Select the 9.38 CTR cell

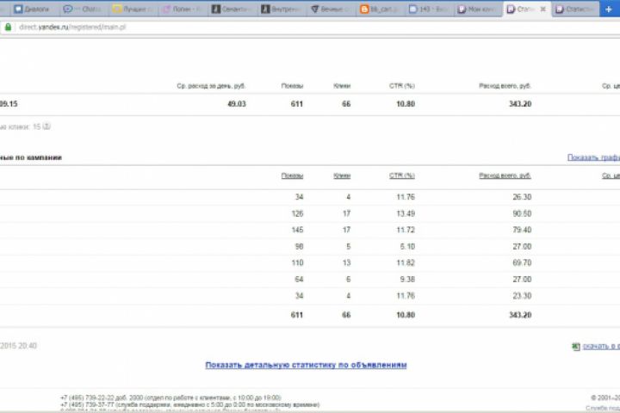[407, 280]
